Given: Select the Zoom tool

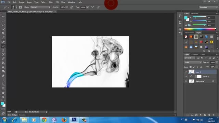Looking at the screenshot, I should point(3,97).
